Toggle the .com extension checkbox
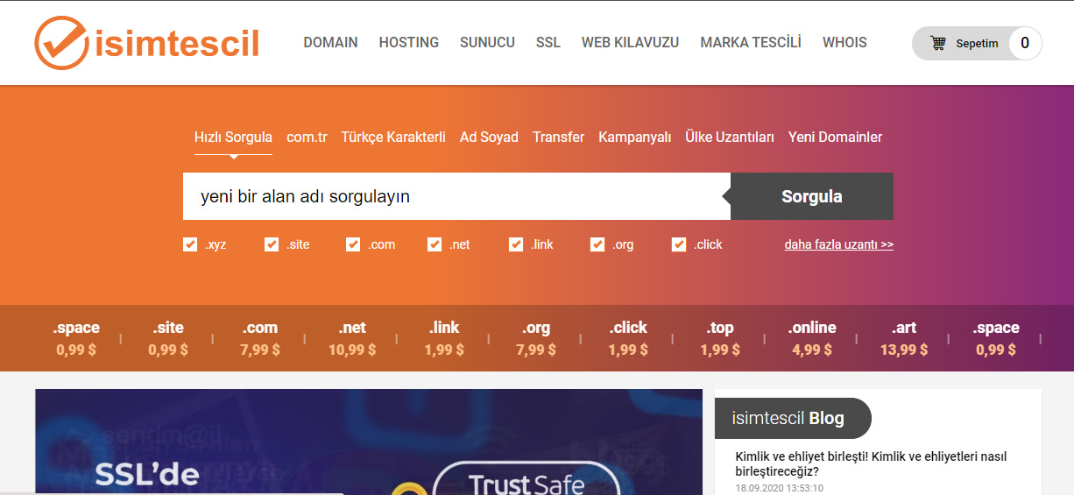Screen dimensions: 1074x495 coord(353,244)
